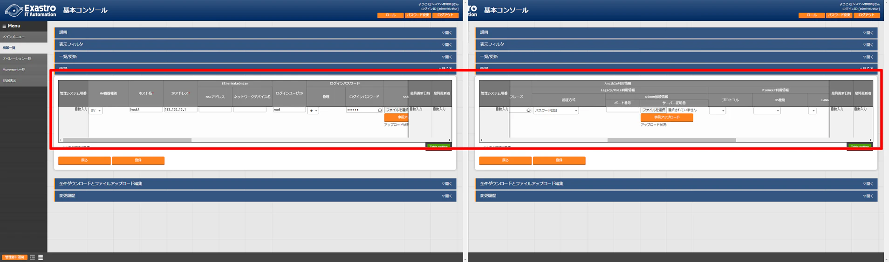Click right-arrow of left table scrollbar
Screen dimensions: 889x262
point(449,140)
